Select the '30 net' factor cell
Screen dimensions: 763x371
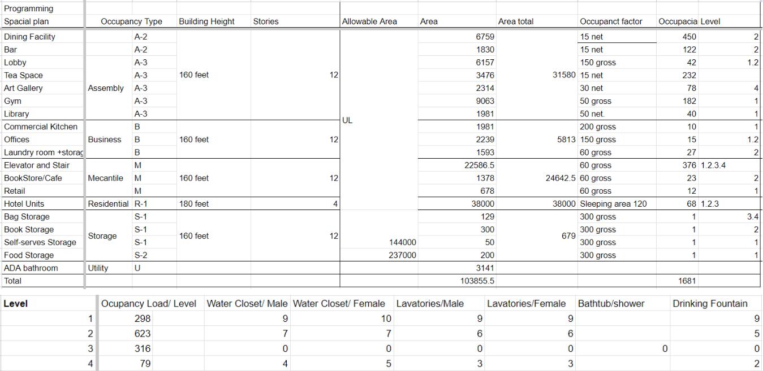617,88
